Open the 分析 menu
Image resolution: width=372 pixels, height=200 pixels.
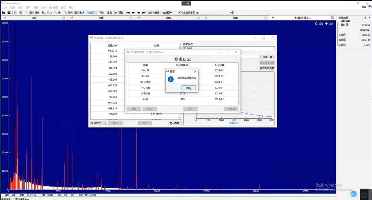43,7
